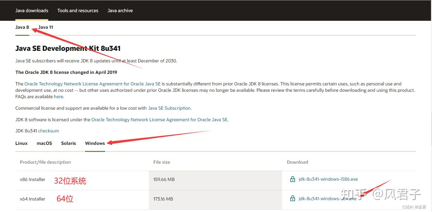Image resolution: width=432 pixels, height=212 pixels.
Task: Open the Java downloads nav tab
Action: coord(32,11)
